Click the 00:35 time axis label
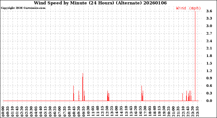 [x=8, y=112]
